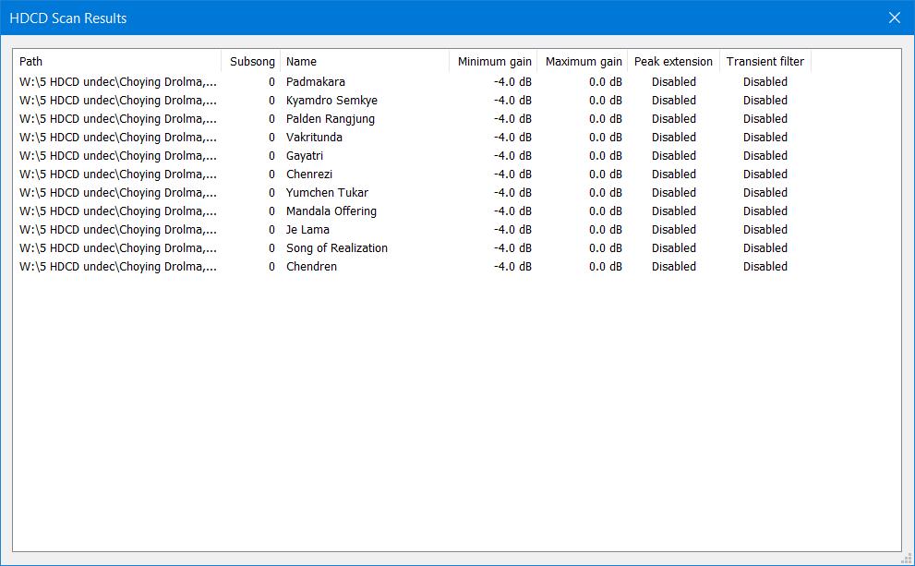Click Peak extension Disabled for Yumchen Tukar
The height and width of the screenshot is (566, 915).
[x=673, y=193]
